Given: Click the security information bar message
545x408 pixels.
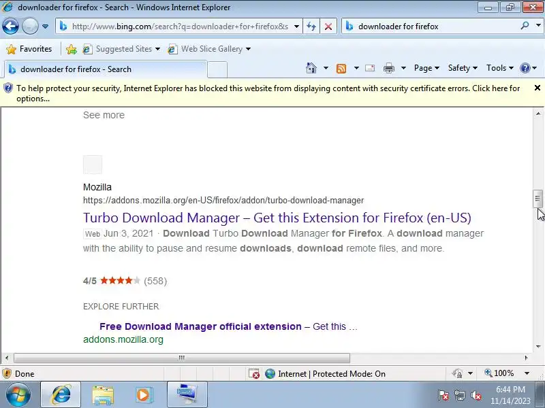Looking at the screenshot, I should tap(268, 93).
